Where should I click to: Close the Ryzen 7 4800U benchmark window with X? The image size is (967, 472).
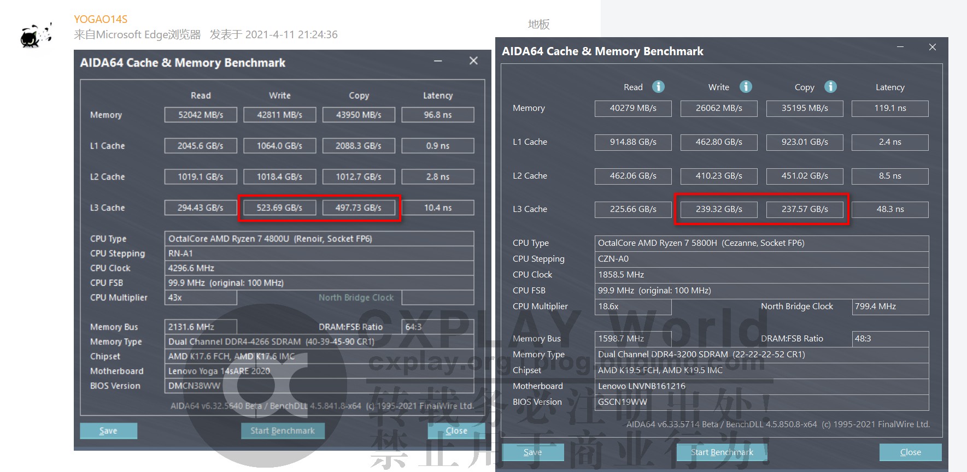coord(473,61)
